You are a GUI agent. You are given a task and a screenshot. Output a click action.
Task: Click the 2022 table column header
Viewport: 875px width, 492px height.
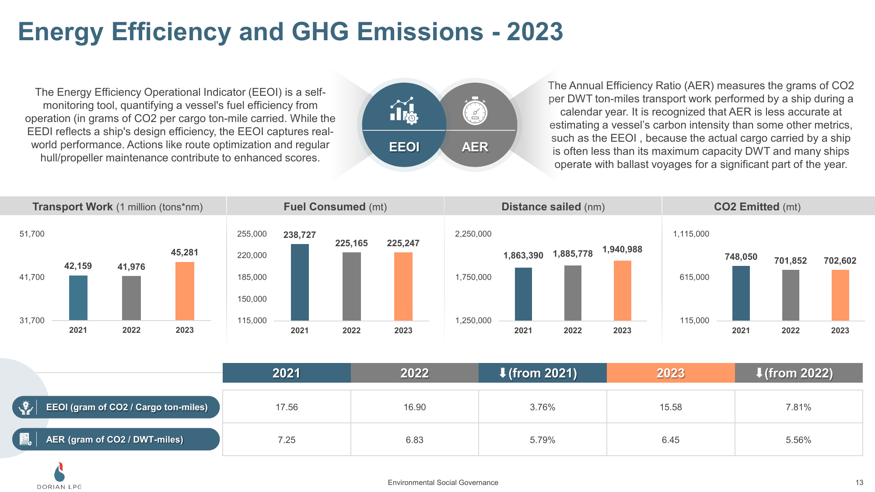[x=415, y=373]
